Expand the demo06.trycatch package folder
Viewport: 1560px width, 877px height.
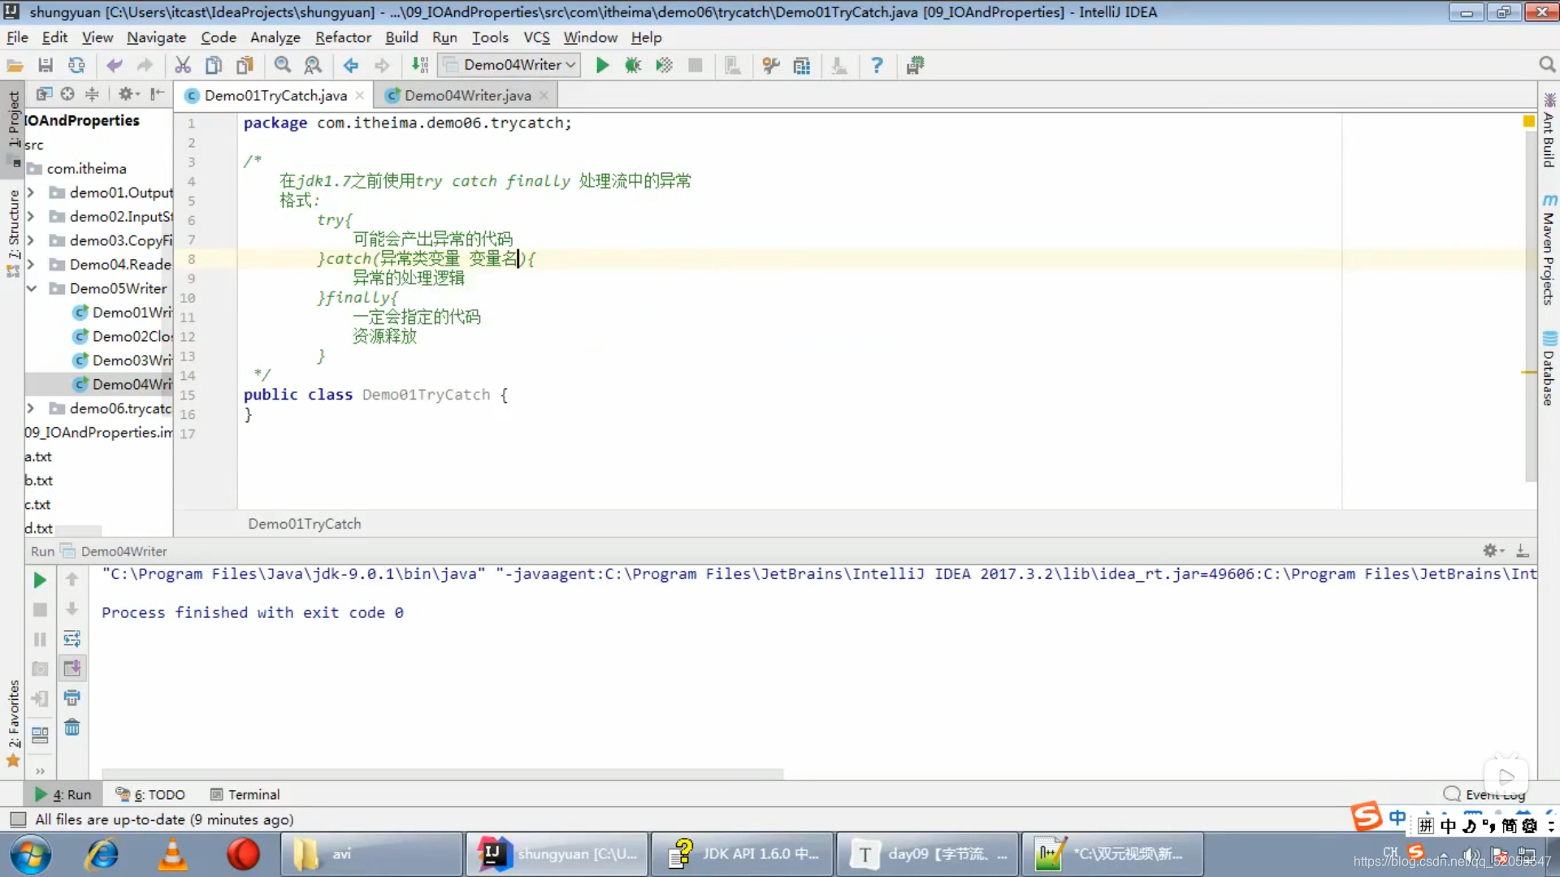31,408
